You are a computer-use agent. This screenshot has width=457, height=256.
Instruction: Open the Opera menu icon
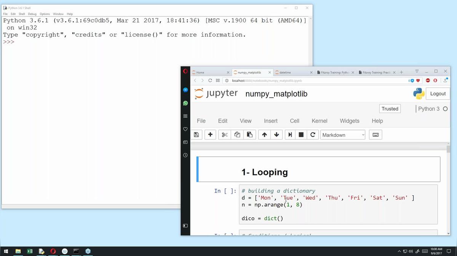pos(185,72)
